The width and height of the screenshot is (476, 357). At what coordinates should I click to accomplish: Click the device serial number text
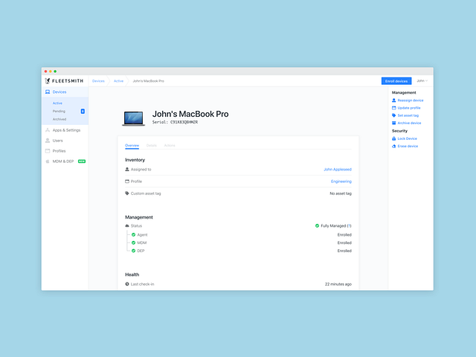(x=176, y=122)
